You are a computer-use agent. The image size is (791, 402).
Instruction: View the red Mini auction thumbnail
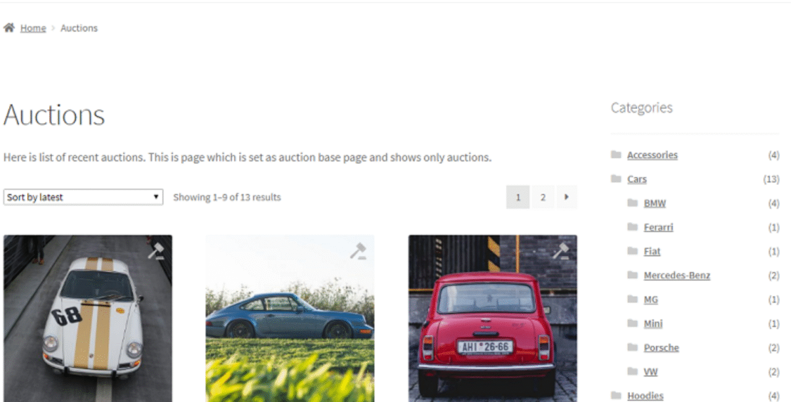(x=493, y=319)
